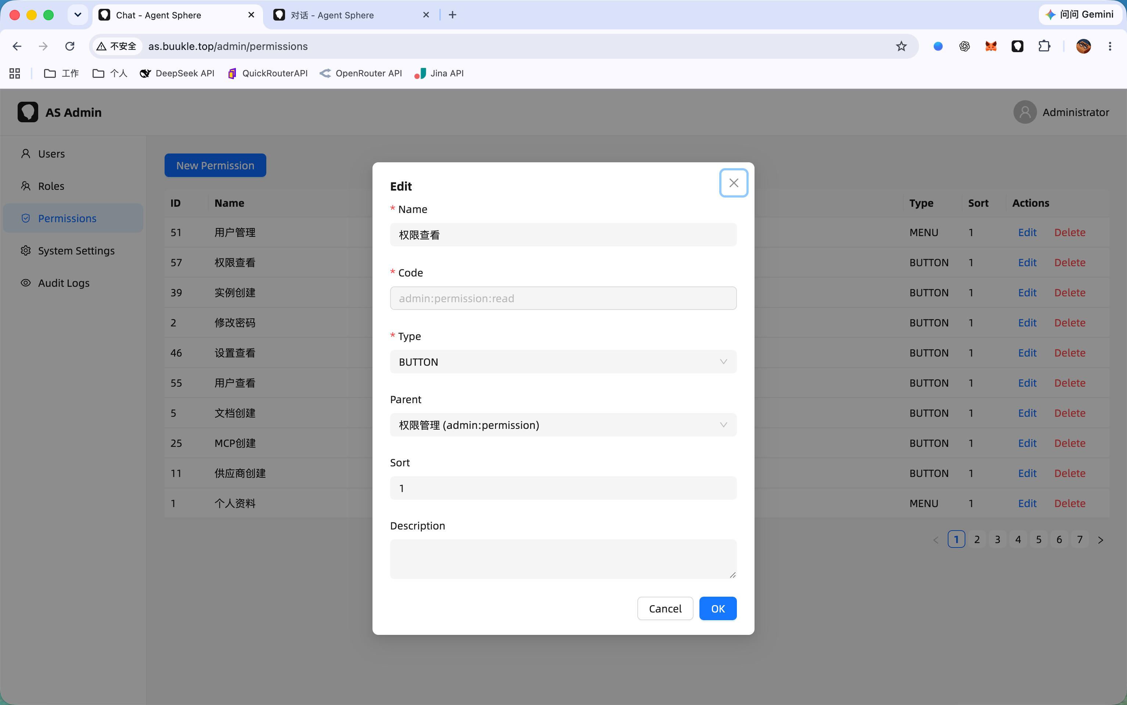This screenshot has width=1127, height=705.
Task: Click the AS Admin logo icon
Action: pos(28,112)
